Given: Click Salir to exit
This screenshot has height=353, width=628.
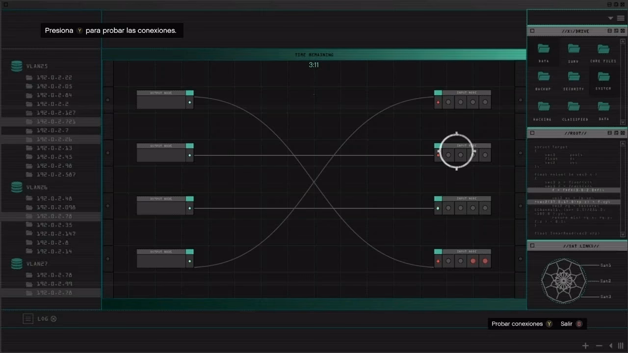Looking at the screenshot, I should tap(567, 324).
